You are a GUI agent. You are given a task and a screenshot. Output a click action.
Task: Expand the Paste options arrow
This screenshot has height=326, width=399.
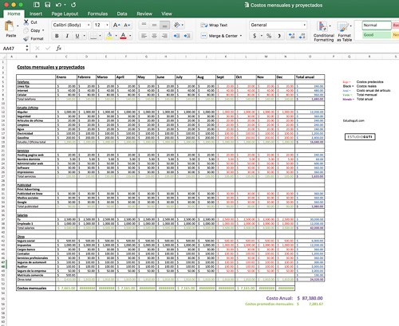coord(18,26)
